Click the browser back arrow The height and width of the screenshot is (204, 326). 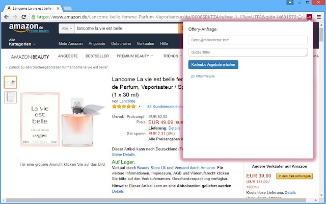(x=7, y=17)
